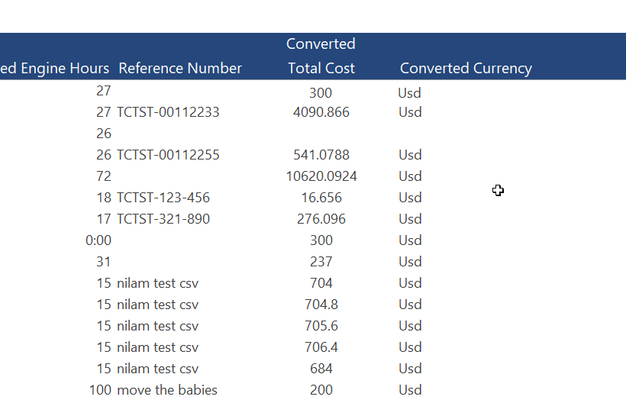626x403 pixels.
Task: Click the cost cell with 16.656
Action: click(x=321, y=198)
